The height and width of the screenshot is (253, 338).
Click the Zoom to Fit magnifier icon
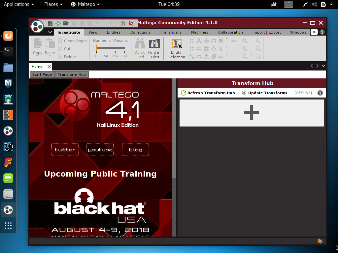(x=245, y=41)
